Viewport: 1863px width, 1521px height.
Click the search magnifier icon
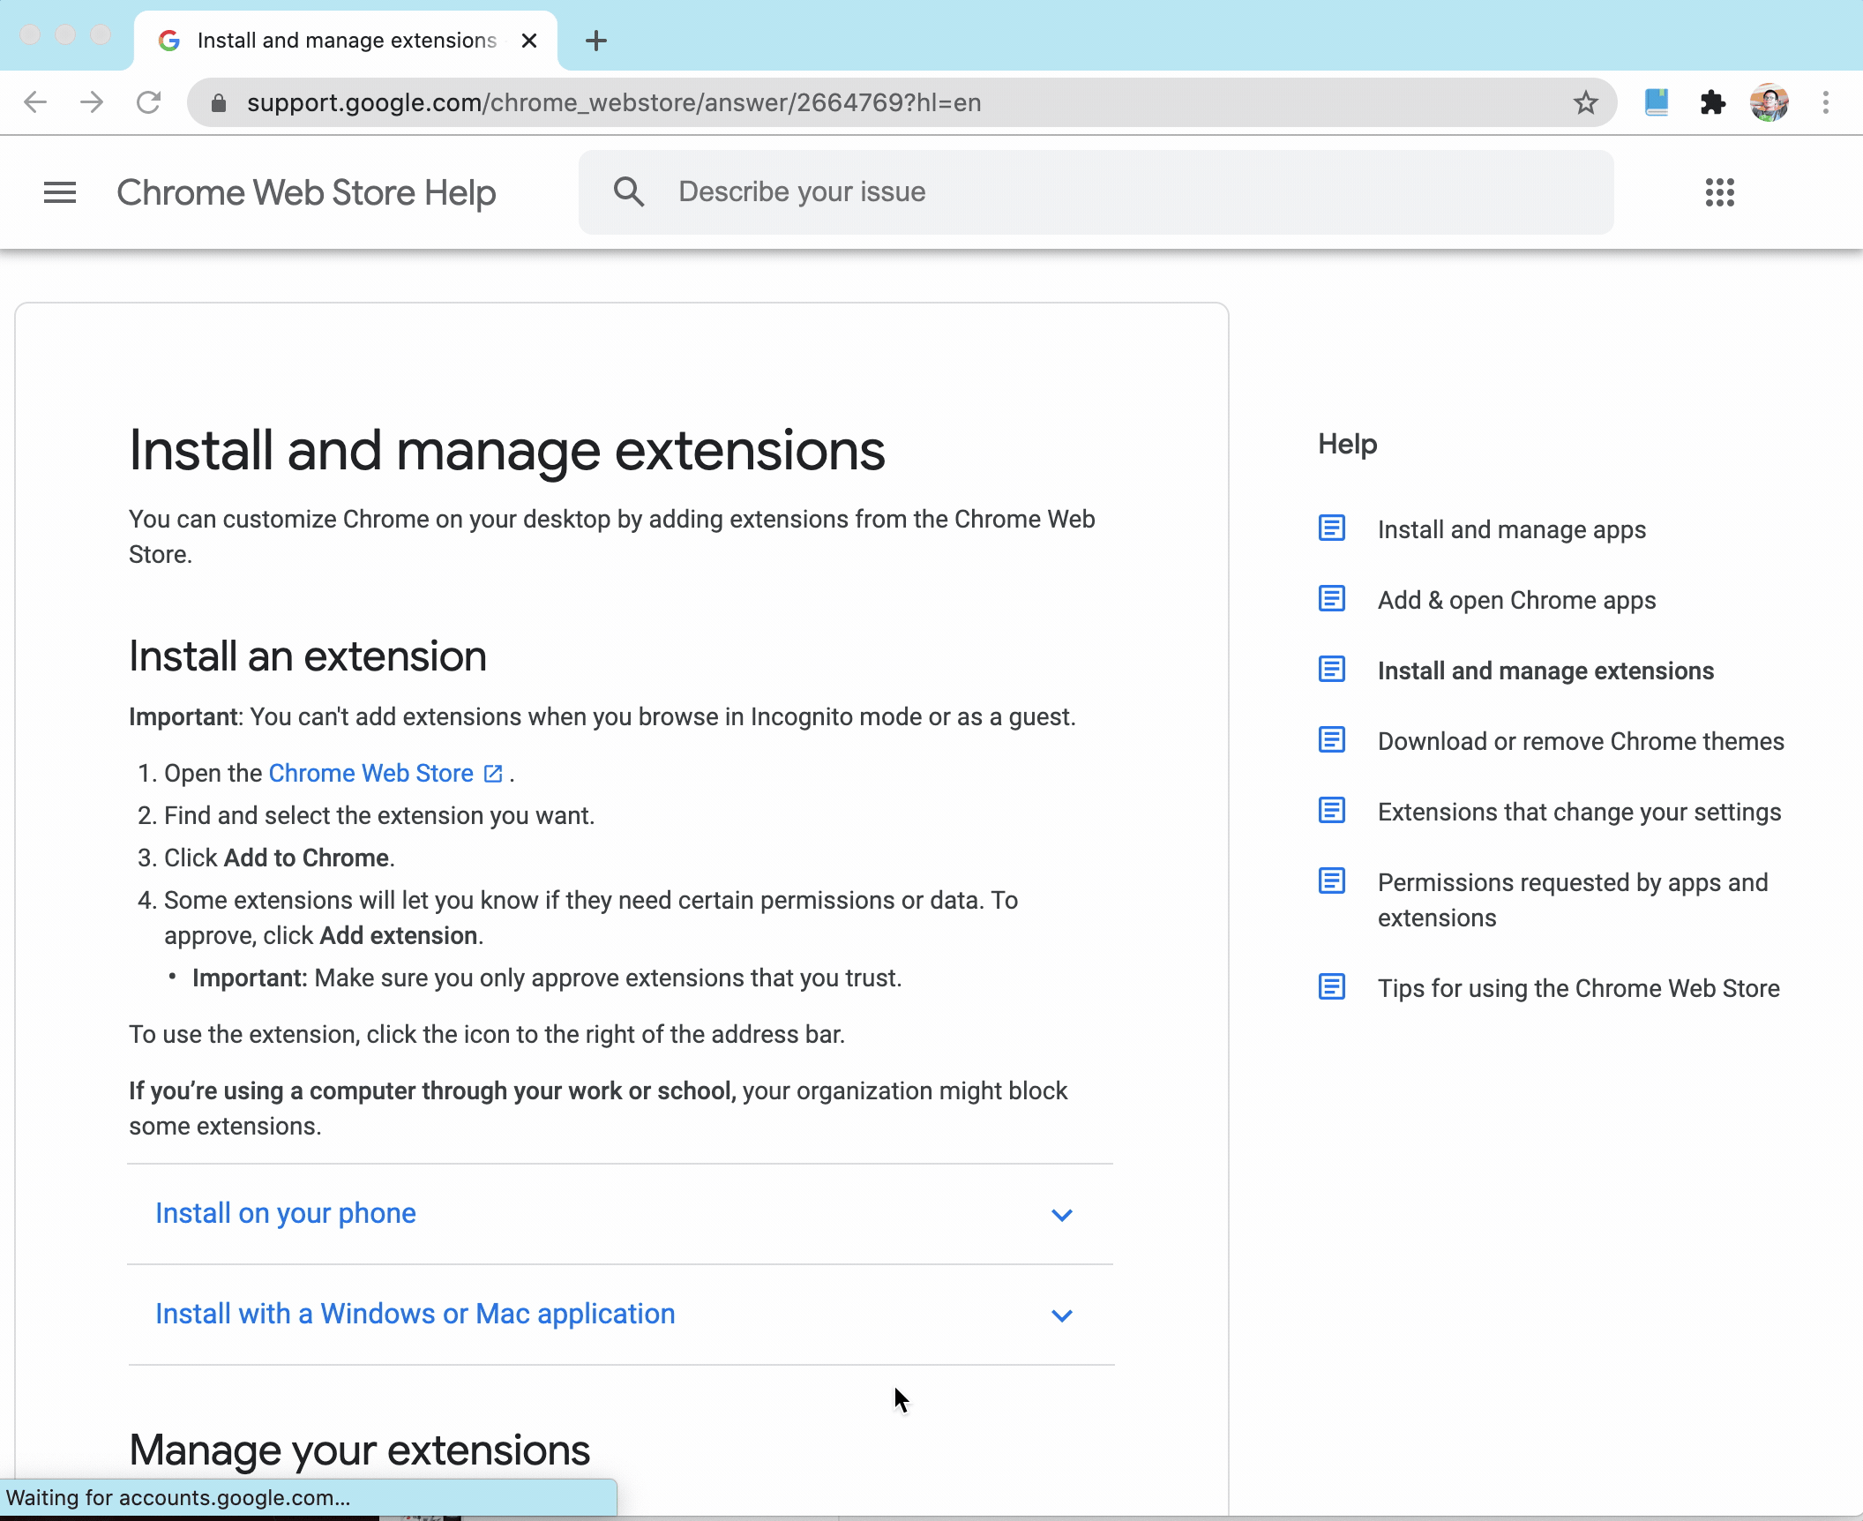pos(629,191)
